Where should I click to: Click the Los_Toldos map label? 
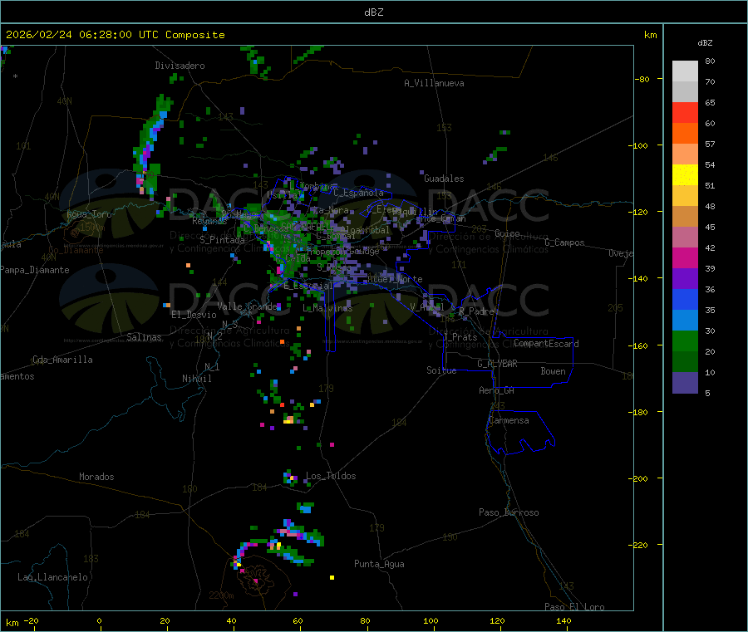click(x=331, y=476)
